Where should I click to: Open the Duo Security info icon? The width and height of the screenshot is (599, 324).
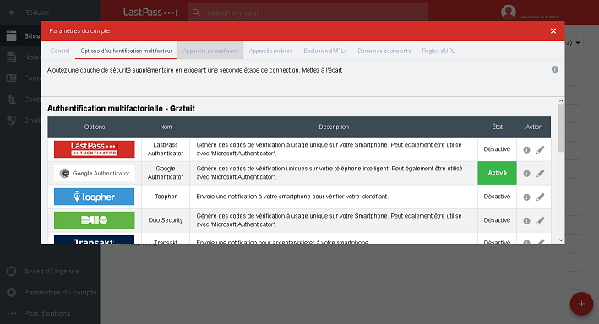[526, 221]
